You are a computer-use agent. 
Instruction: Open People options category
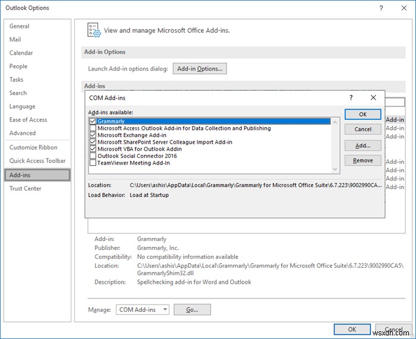tap(18, 66)
